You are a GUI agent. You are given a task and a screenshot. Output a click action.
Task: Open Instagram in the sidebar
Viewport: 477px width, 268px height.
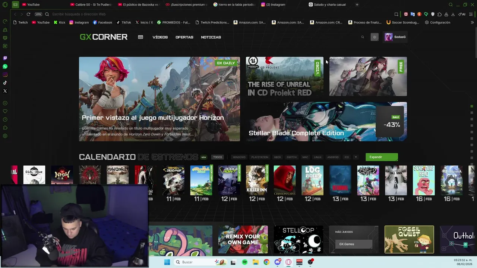pos(5,74)
